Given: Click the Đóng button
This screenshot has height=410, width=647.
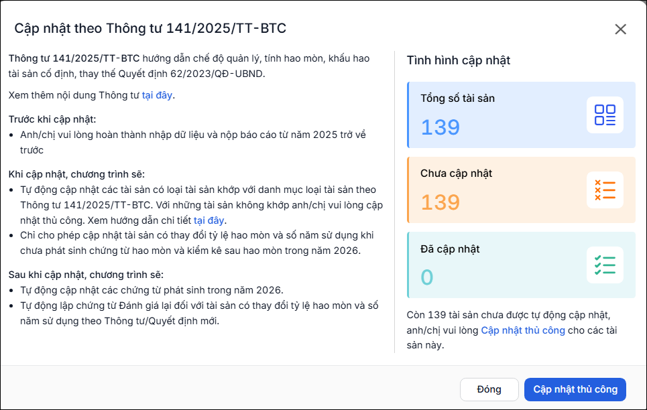Looking at the screenshot, I should (489, 389).
